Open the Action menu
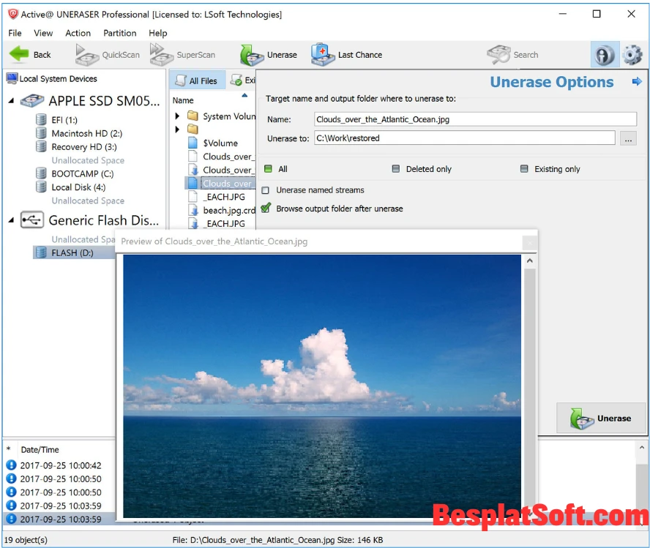The width and height of the screenshot is (650, 548). point(78,33)
